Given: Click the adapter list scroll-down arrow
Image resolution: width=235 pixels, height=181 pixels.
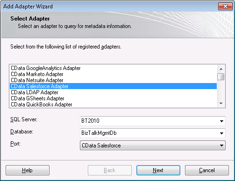Looking at the screenshot, I should 221,103.
